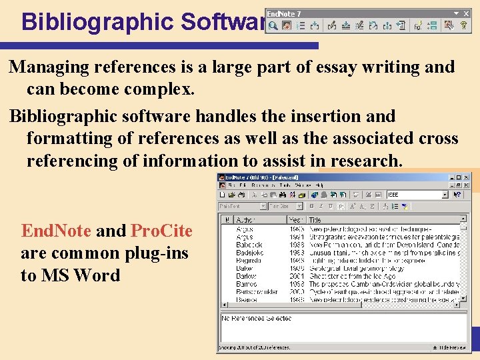Click Format Bibliography list icon in EndNote 7 toolbar
This screenshot has height=360, width=480.
(x=301, y=26)
